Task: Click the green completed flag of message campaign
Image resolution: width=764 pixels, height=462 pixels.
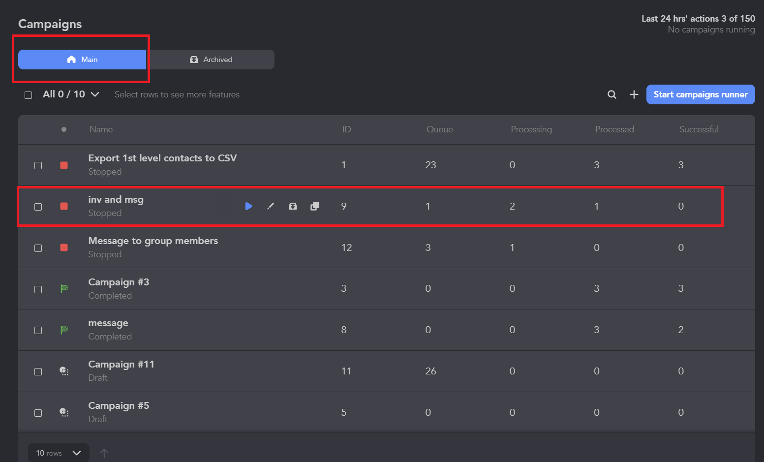Action: 64,330
